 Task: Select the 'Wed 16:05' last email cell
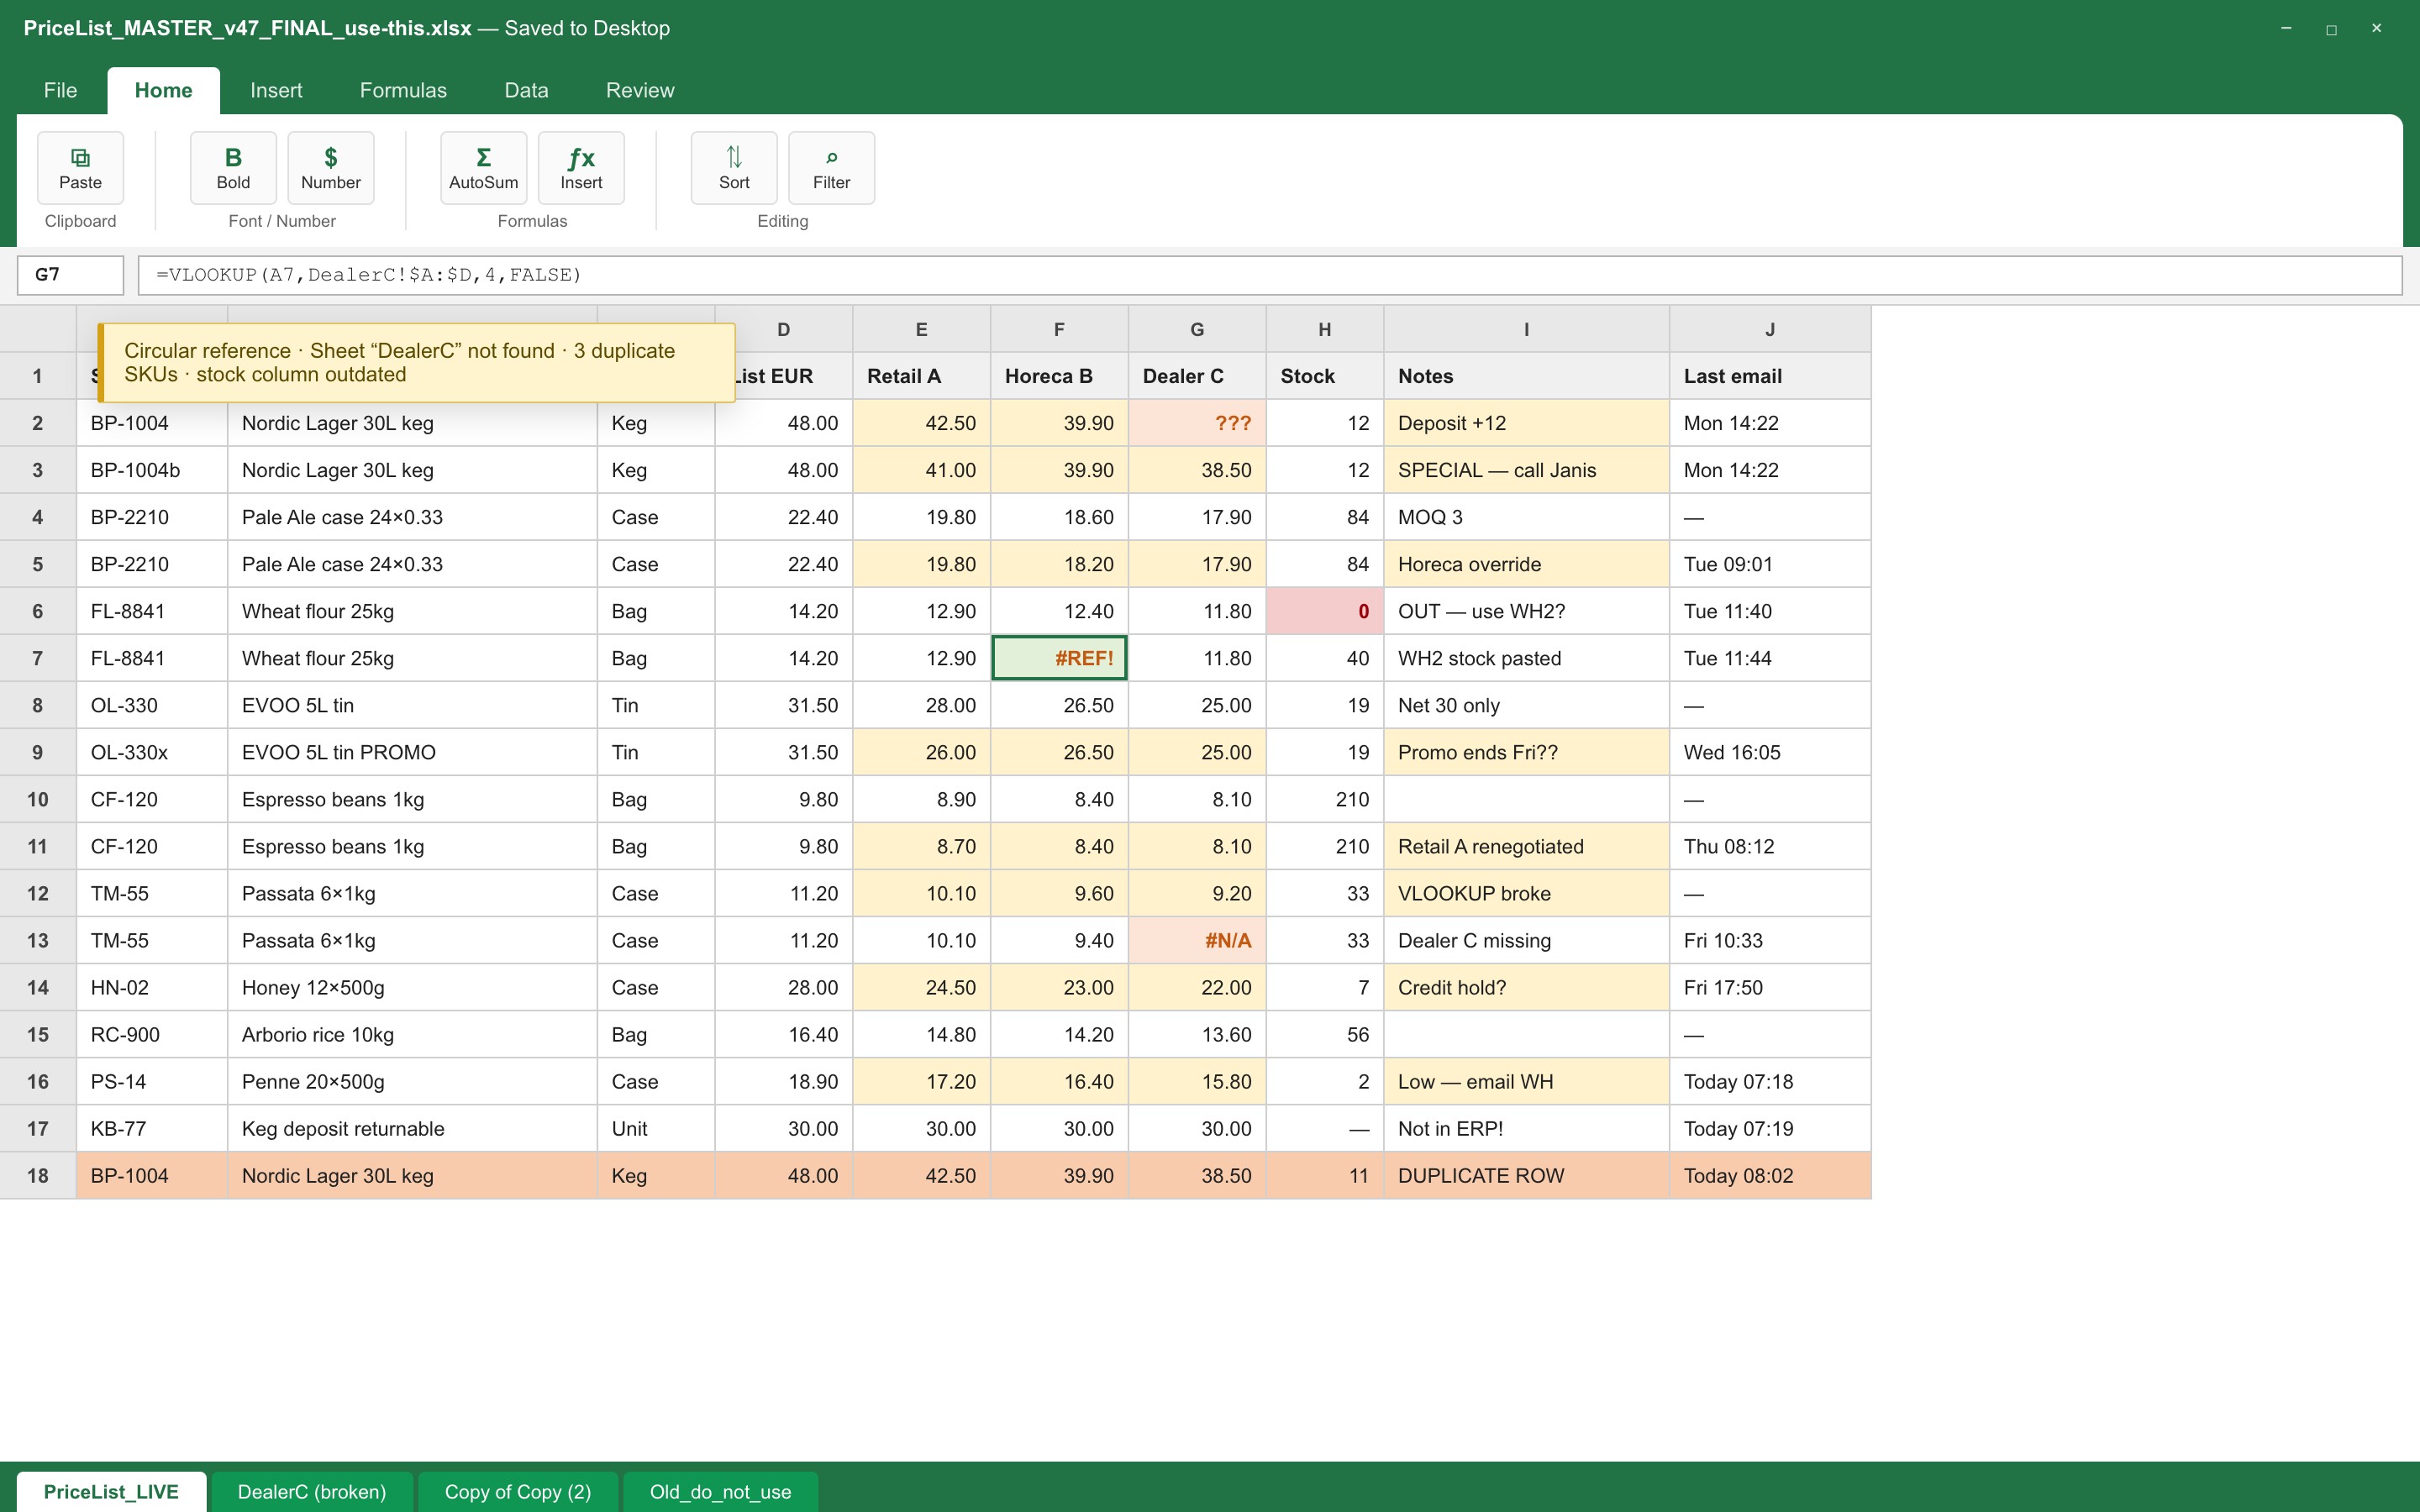[x=1770, y=752]
